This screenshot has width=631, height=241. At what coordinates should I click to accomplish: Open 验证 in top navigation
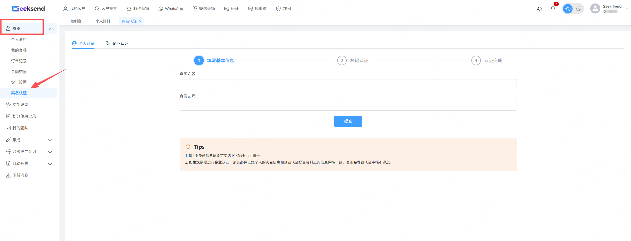point(231,9)
